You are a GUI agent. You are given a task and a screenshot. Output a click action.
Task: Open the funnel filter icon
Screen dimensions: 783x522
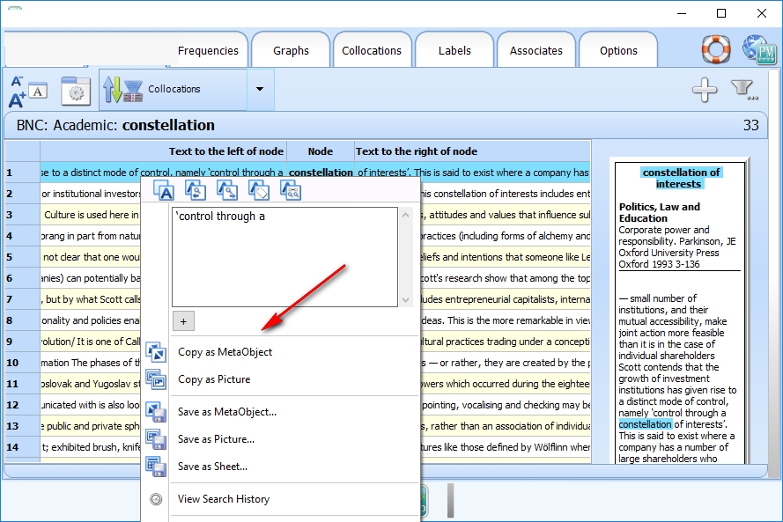[744, 89]
